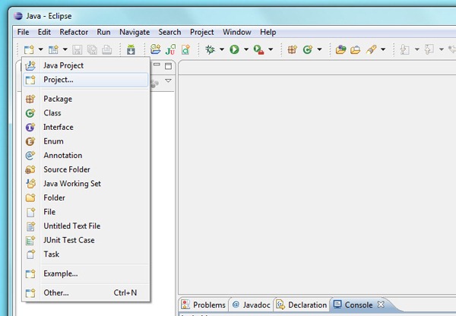Click the green Run button icon

pos(234,49)
